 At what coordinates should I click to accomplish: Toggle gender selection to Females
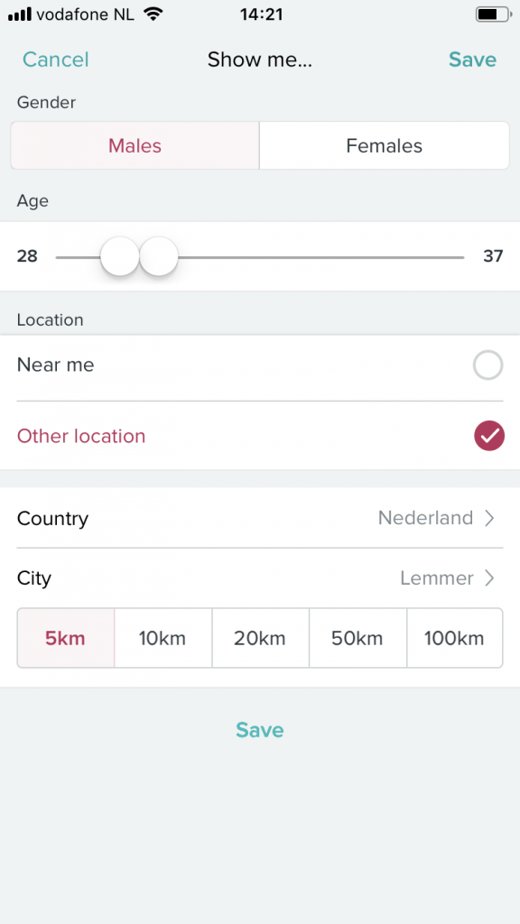point(384,145)
